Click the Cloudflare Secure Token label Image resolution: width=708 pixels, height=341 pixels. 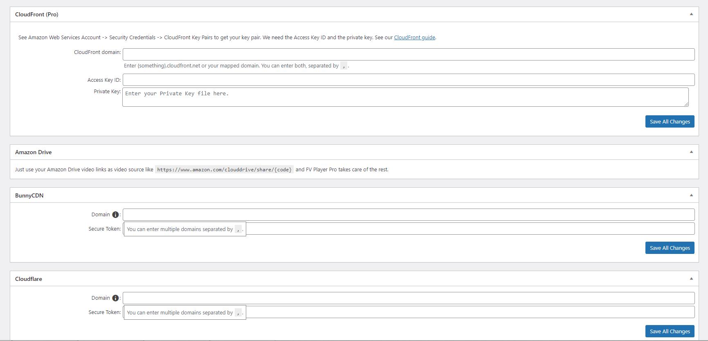105,312
